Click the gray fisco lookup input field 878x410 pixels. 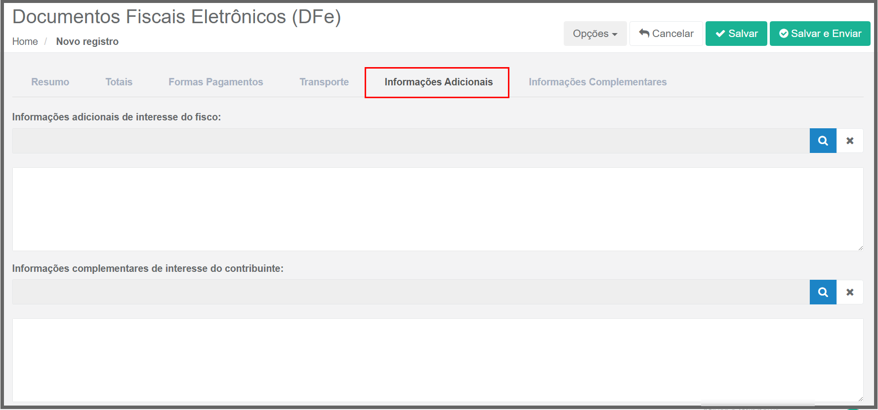(x=410, y=141)
